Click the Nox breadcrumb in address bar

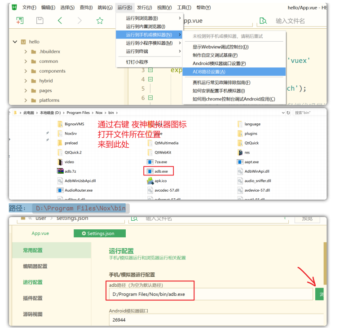(x=99, y=113)
